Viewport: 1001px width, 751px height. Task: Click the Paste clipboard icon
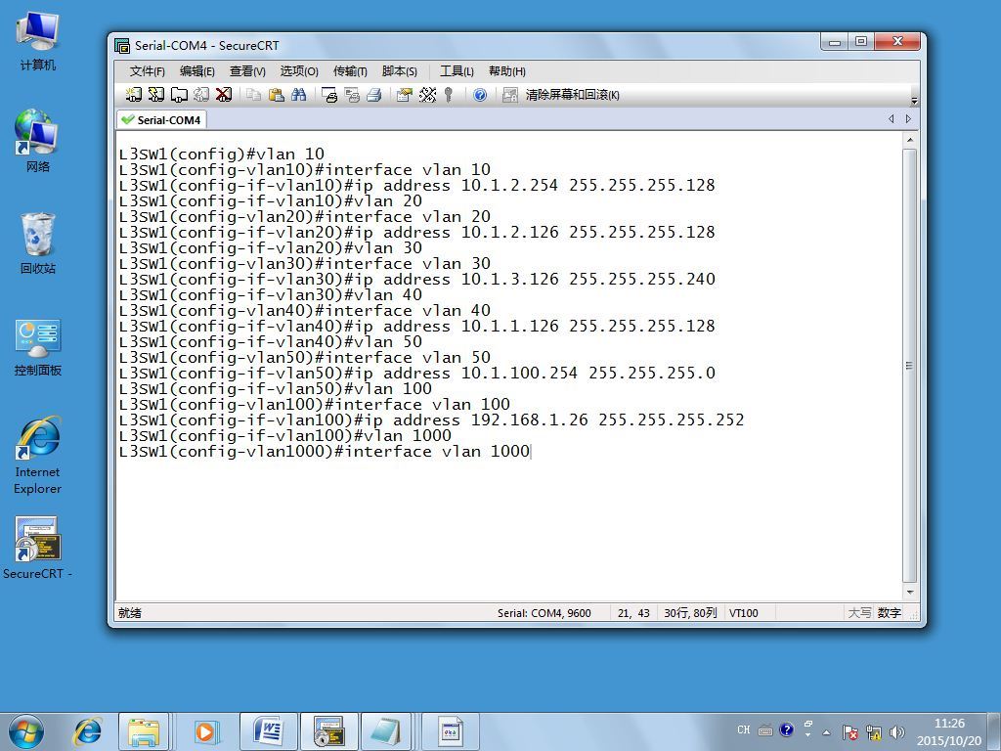tap(276, 95)
